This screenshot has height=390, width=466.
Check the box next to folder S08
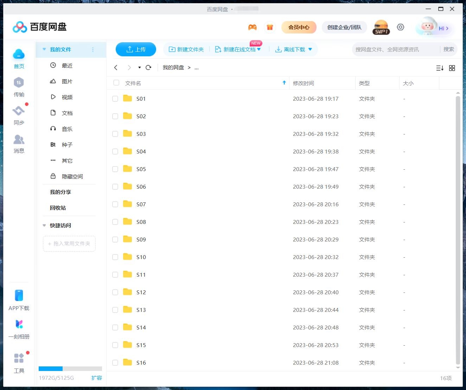(115, 222)
